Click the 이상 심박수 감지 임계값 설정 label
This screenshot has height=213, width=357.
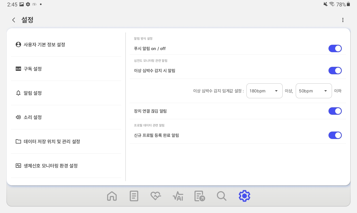[218, 91]
